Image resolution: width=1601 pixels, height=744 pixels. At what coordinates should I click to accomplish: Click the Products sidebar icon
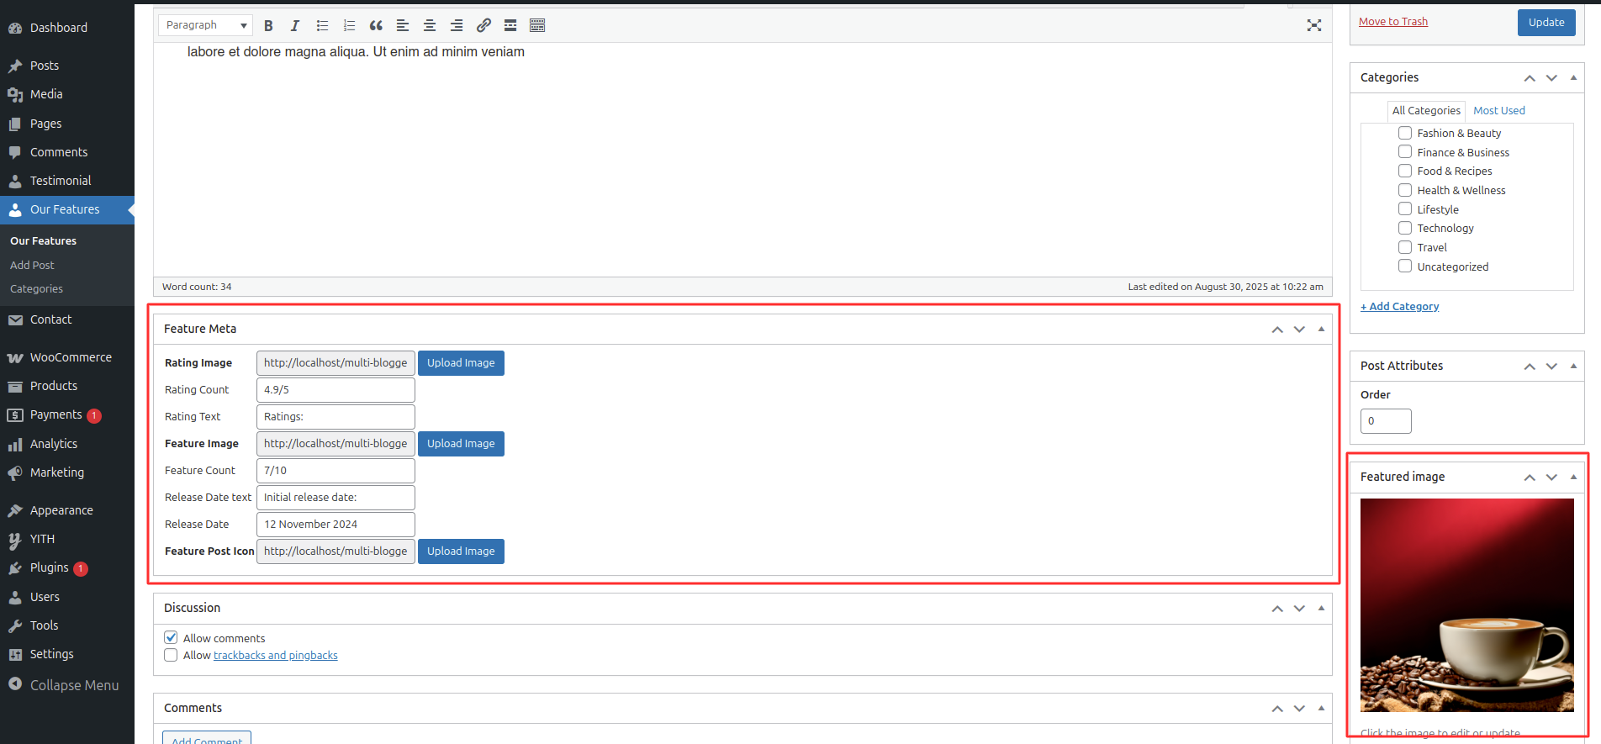[15, 386]
